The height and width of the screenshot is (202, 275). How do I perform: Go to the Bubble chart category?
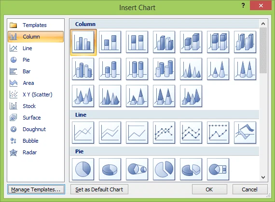coord(36,141)
